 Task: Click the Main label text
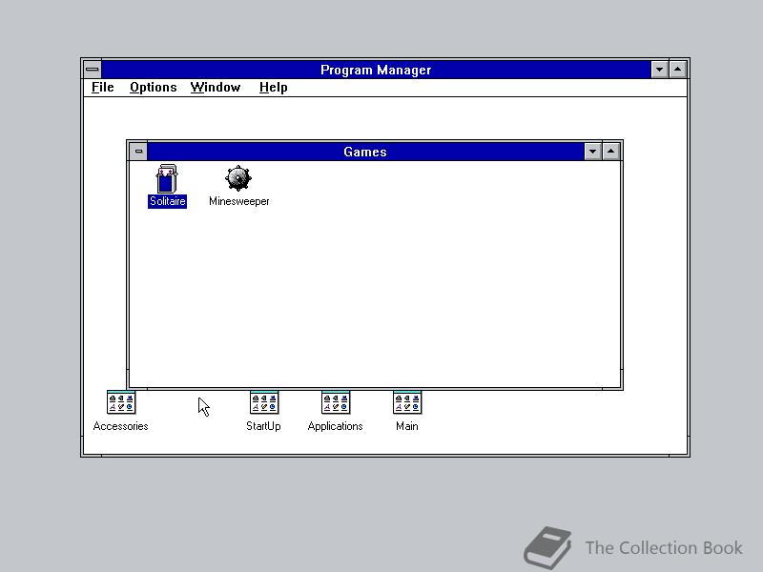pyautogui.click(x=407, y=426)
